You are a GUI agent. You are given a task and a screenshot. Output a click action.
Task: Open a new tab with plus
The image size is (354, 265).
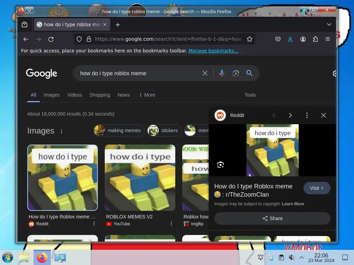click(x=118, y=25)
